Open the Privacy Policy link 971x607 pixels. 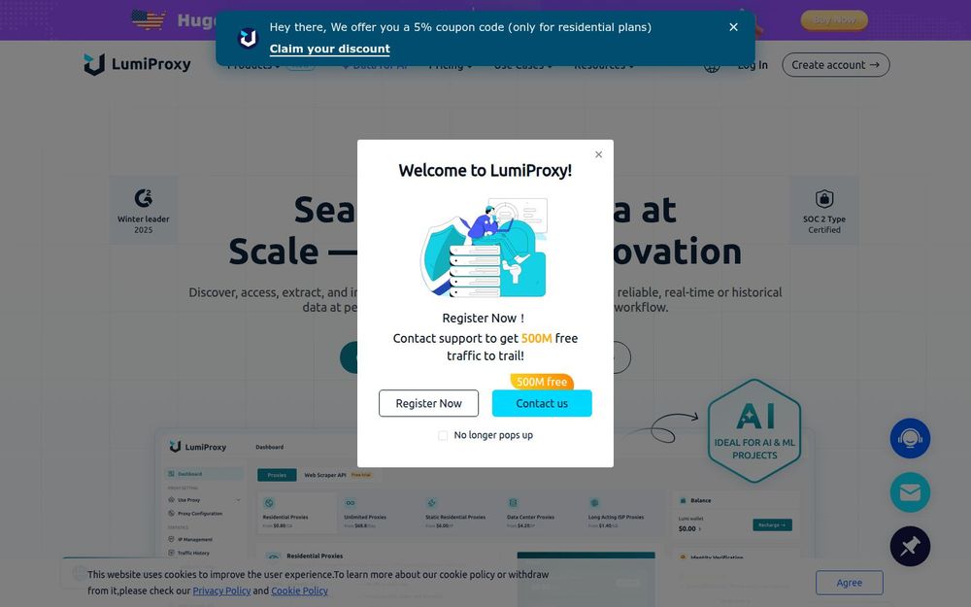click(221, 590)
